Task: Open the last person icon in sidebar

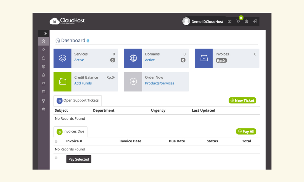Action: [x=43, y=109]
